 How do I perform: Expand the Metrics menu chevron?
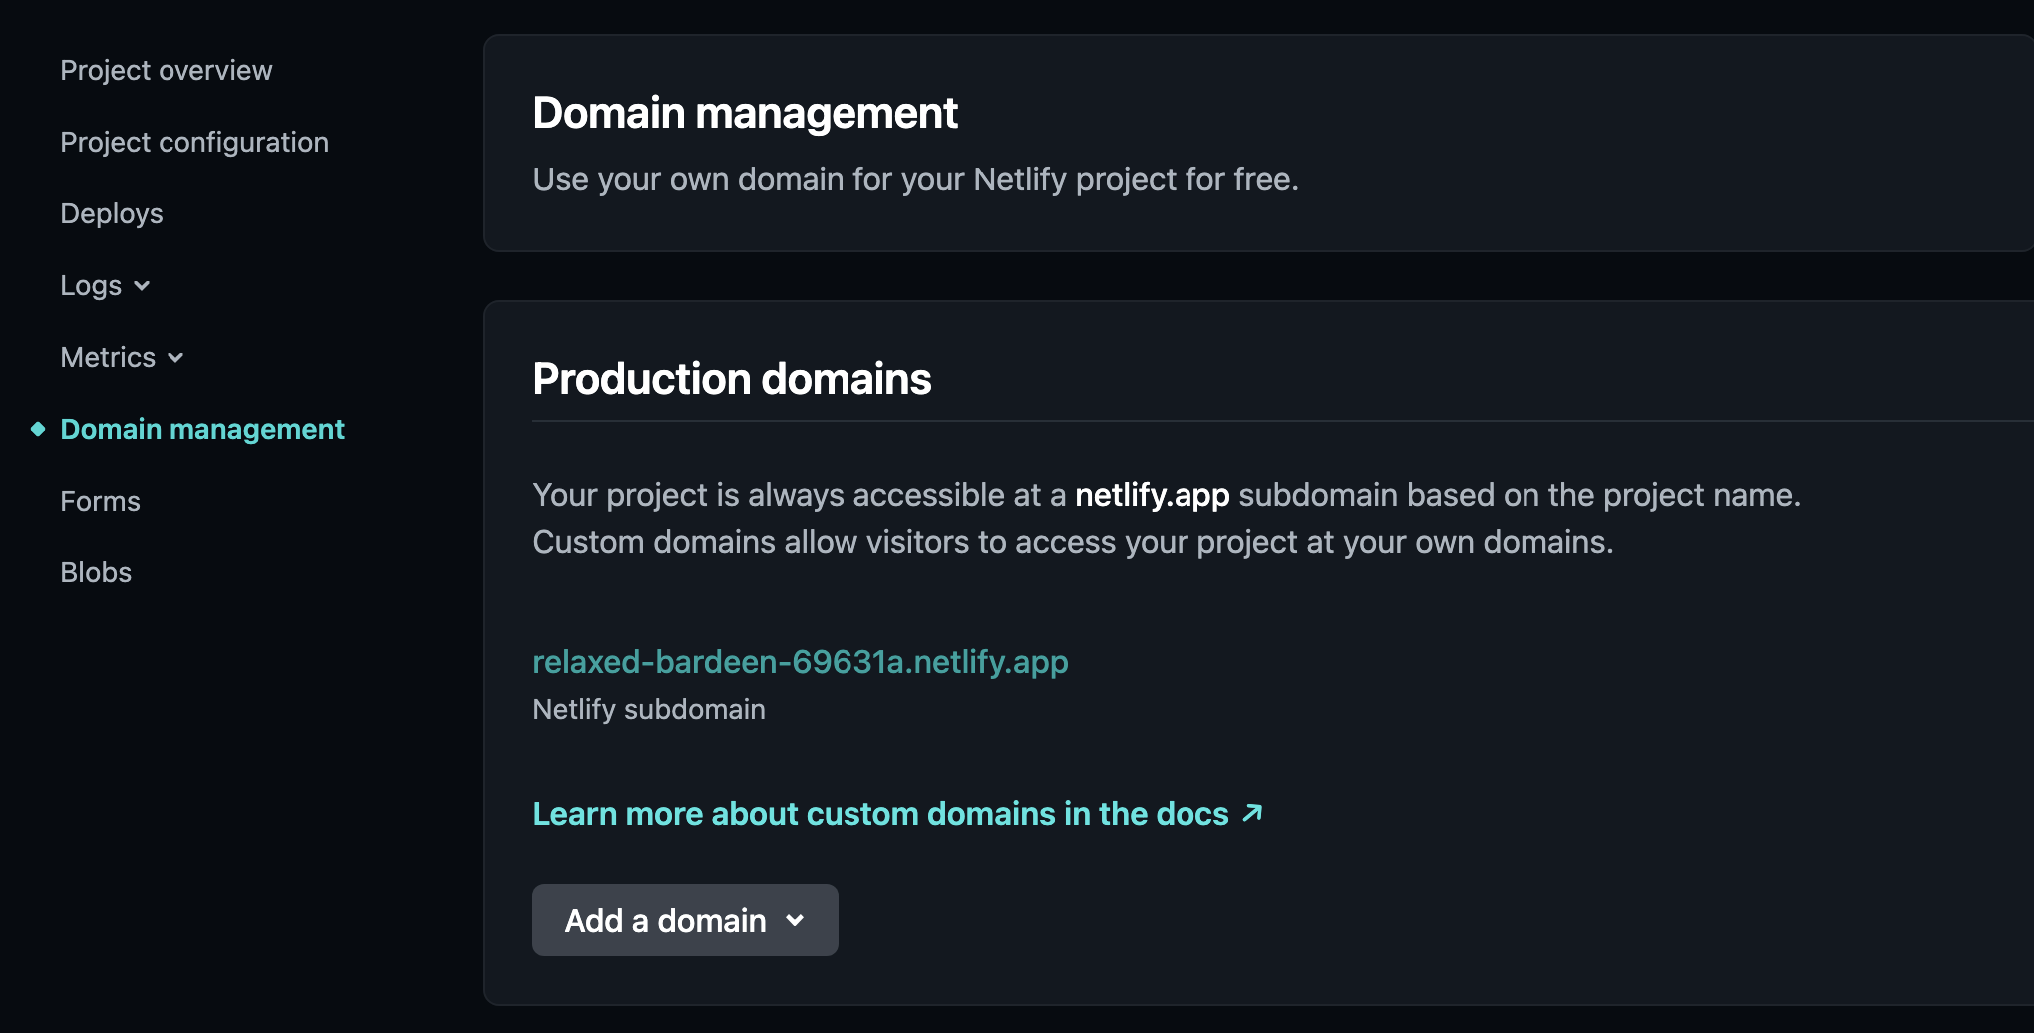pyautogui.click(x=175, y=358)
